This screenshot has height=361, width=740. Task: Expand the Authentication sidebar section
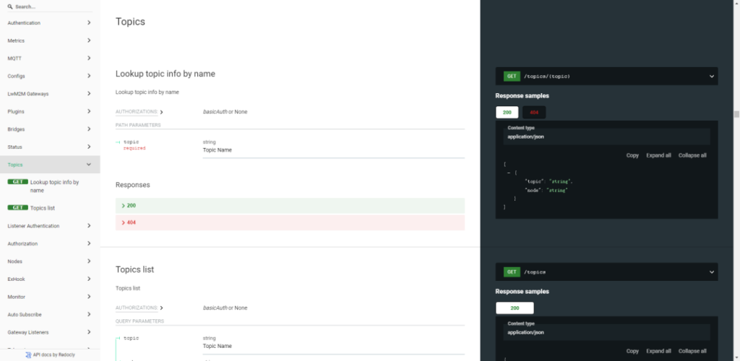[x=89, y=23]
